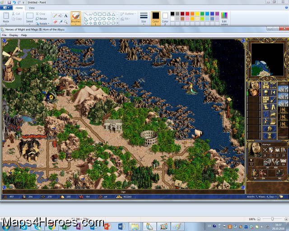Click Edit colors button
Screen dimensions: 289x231
(224, 18)
